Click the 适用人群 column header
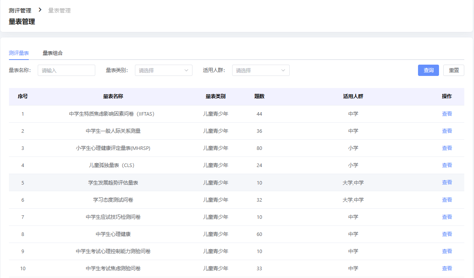Image resolution: width=474 pixels, height=278 pixels. 353,96
